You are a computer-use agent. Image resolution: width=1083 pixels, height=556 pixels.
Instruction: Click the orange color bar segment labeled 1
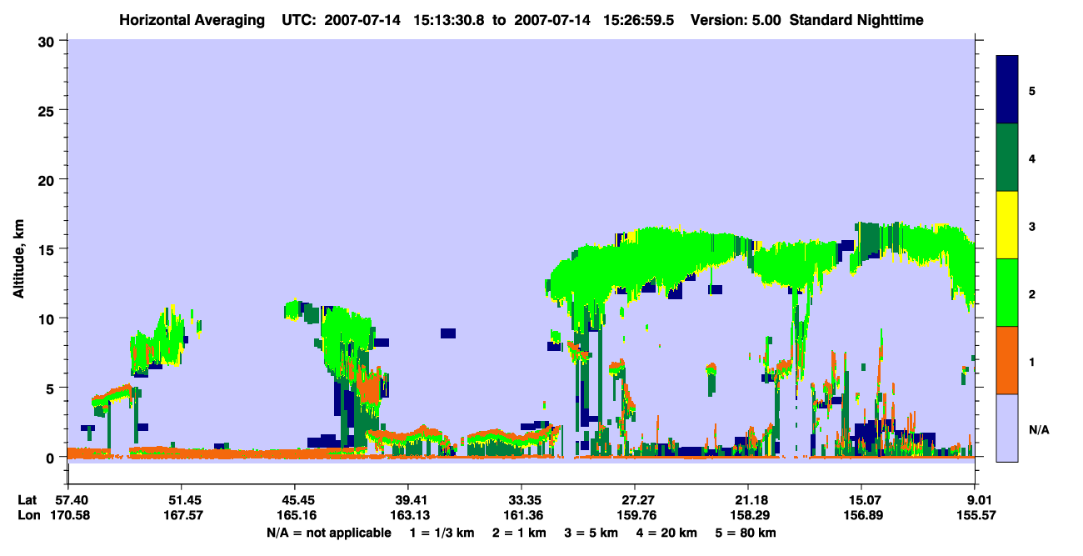click(x=1007, y=360)
